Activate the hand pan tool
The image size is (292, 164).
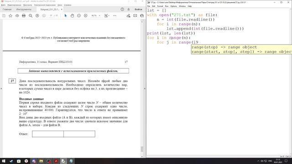coord(72,16)
